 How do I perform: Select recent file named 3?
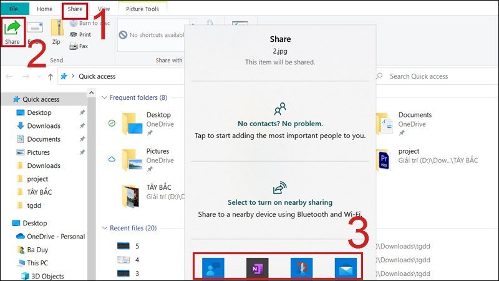click(x=128, y=274)
